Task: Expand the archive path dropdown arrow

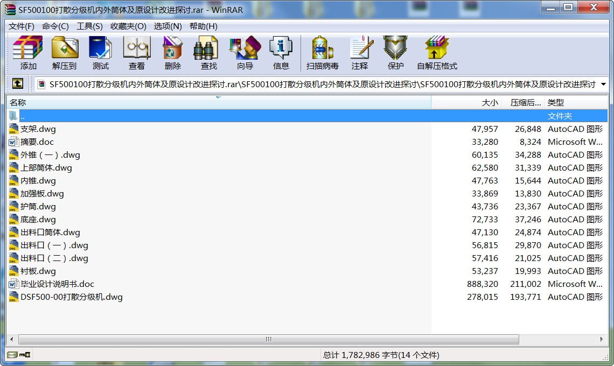Action: pos(603,85)
